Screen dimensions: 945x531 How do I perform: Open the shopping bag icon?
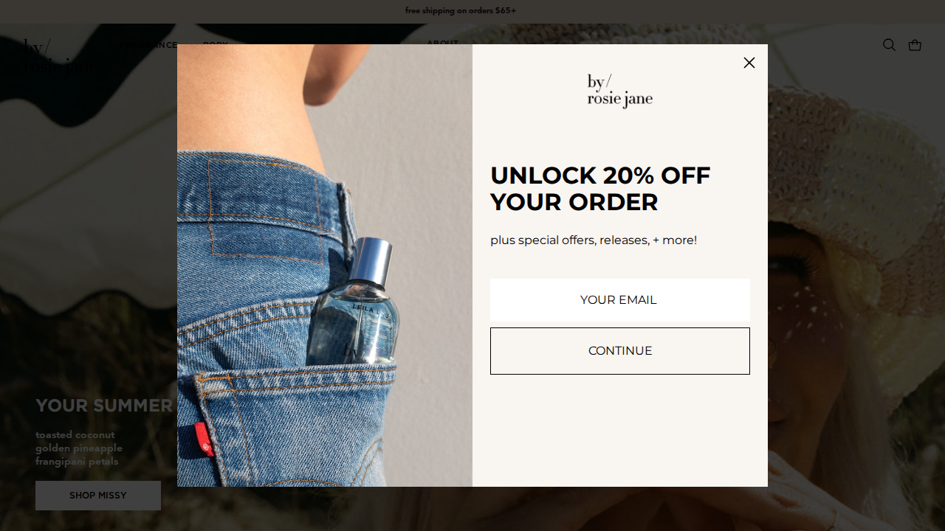(x=915, y=45)
